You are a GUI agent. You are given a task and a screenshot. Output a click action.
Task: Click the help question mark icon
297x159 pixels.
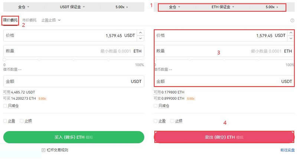292,20
